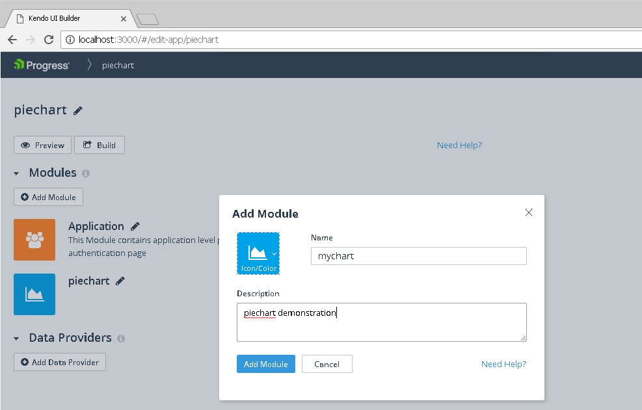Click the Description text area
Viewport: 642px width, 410px height.
pyautogui.click(x=382, y=322)
